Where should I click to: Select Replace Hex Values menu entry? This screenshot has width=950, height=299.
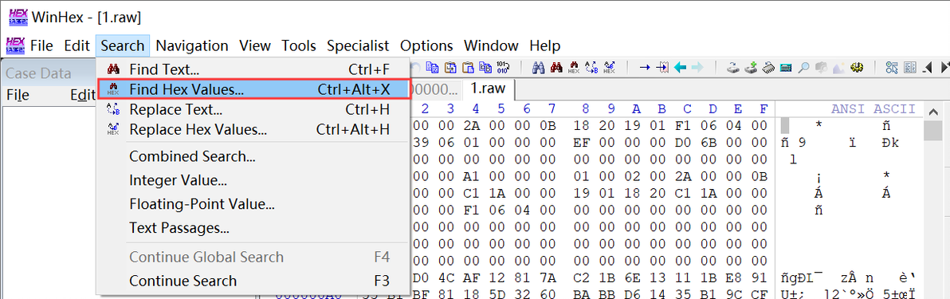[x=253, y=130]
